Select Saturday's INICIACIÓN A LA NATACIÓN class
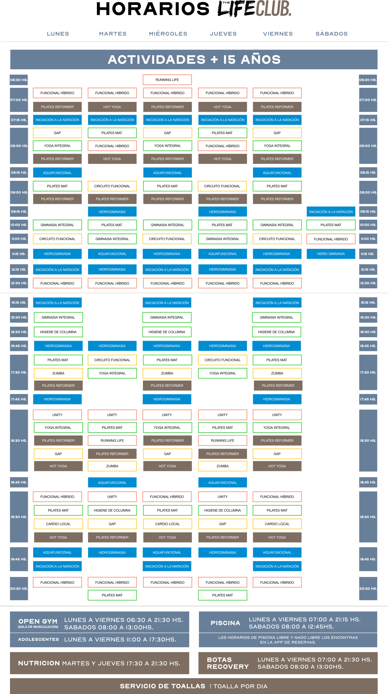 (x=331, y=212)
